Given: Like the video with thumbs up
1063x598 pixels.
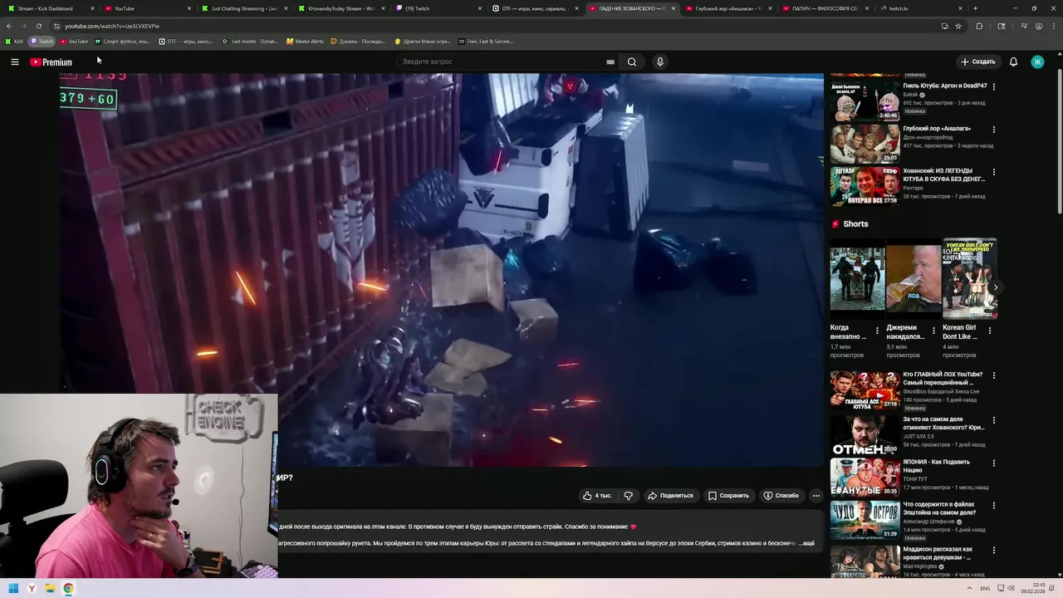Looking at the screenshot, I should [x=597, y=496].
